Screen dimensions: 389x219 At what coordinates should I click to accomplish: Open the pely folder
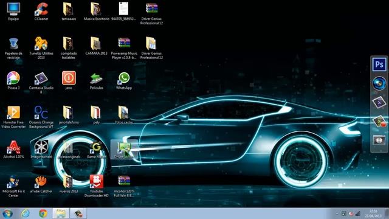click(x=96, y=115)
